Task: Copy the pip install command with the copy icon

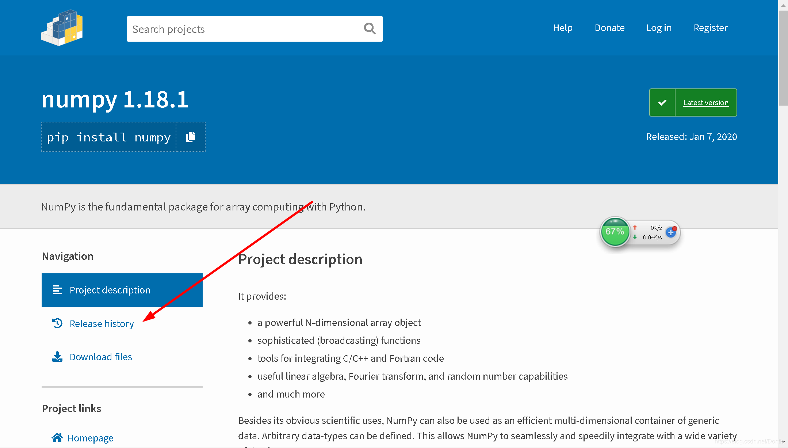Action: 191,137
